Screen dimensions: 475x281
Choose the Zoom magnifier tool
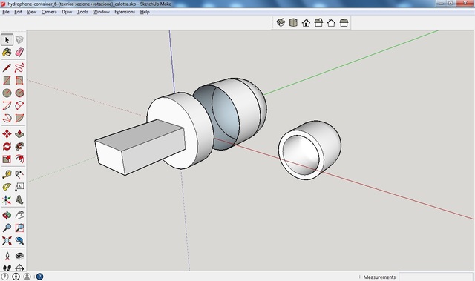(x=7, y=228)
